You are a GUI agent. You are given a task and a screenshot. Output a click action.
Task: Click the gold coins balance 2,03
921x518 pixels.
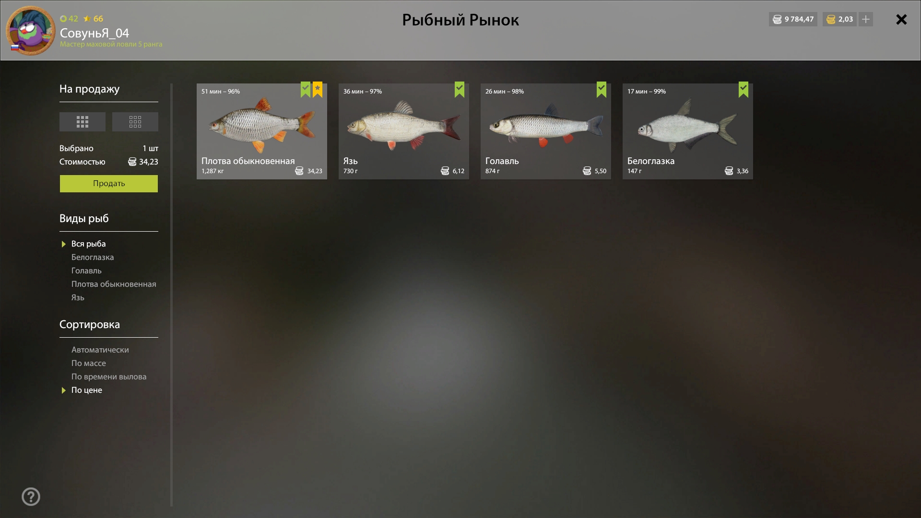tap(839, 19)
